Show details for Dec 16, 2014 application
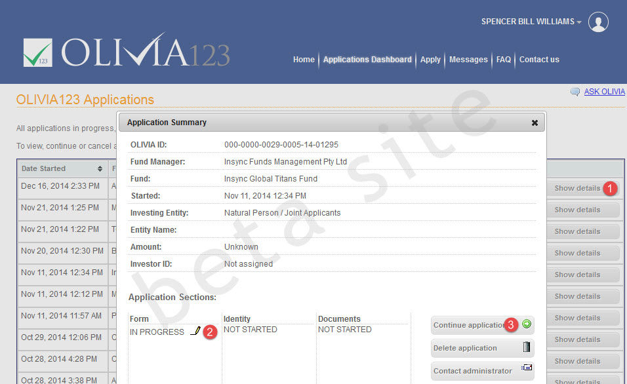Screen dimensions: 627x384 pos(577,188)
